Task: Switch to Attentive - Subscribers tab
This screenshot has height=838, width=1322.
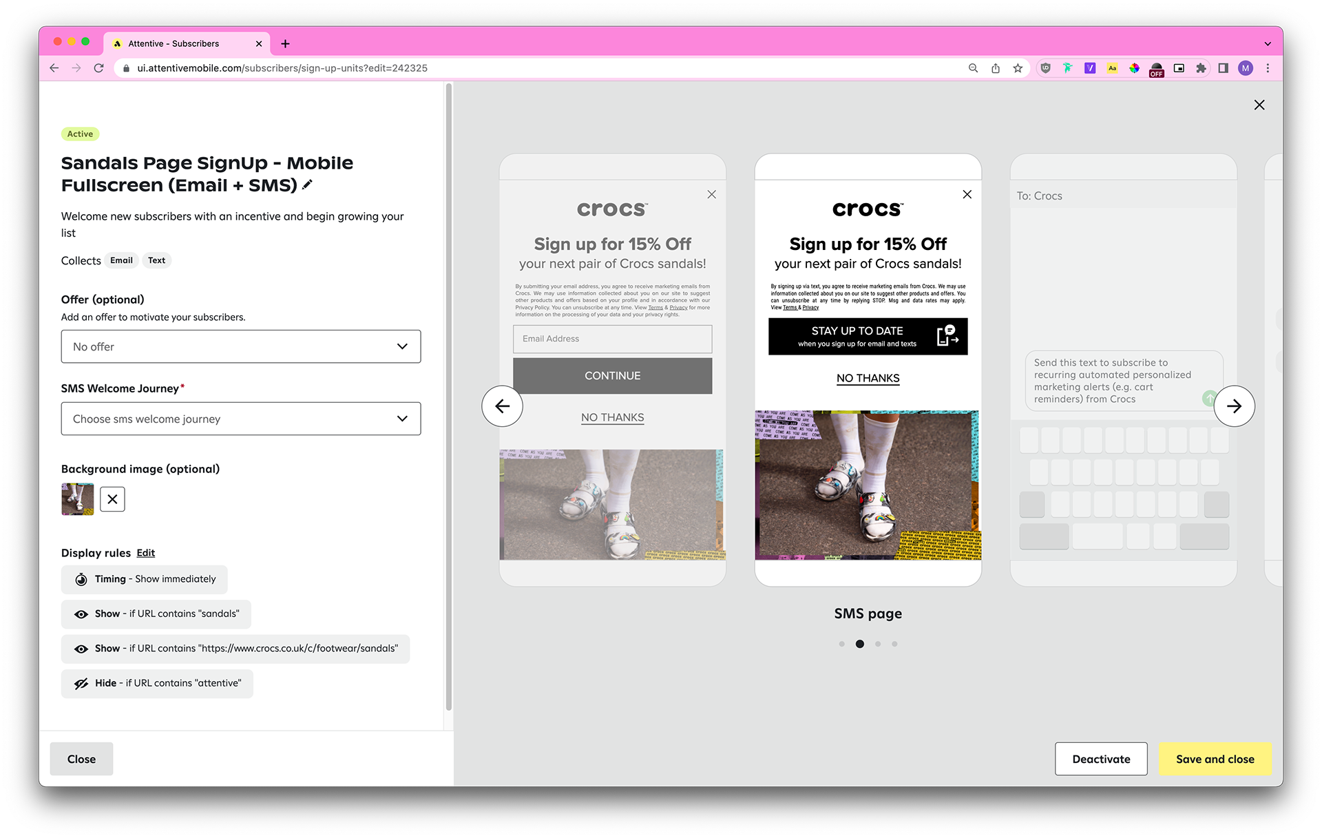Action: pos(174,43)
